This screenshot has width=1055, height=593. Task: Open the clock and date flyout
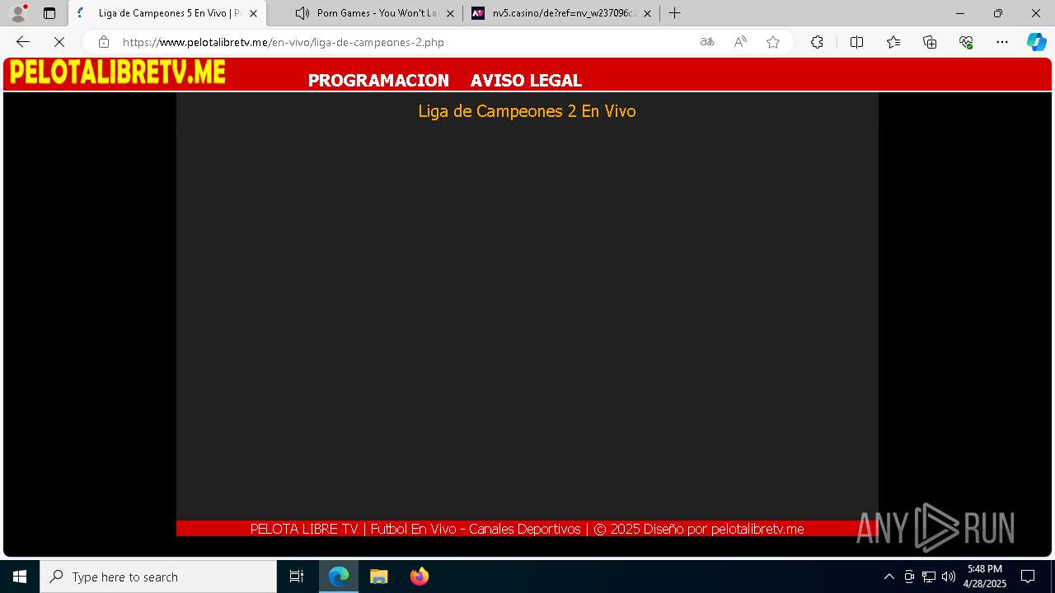pos(985,577)
